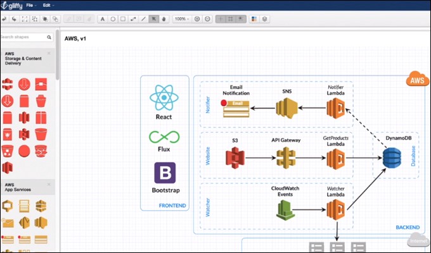
Task: Close the AWS Storage & Content Delivery library
Action: coord(49,53)
